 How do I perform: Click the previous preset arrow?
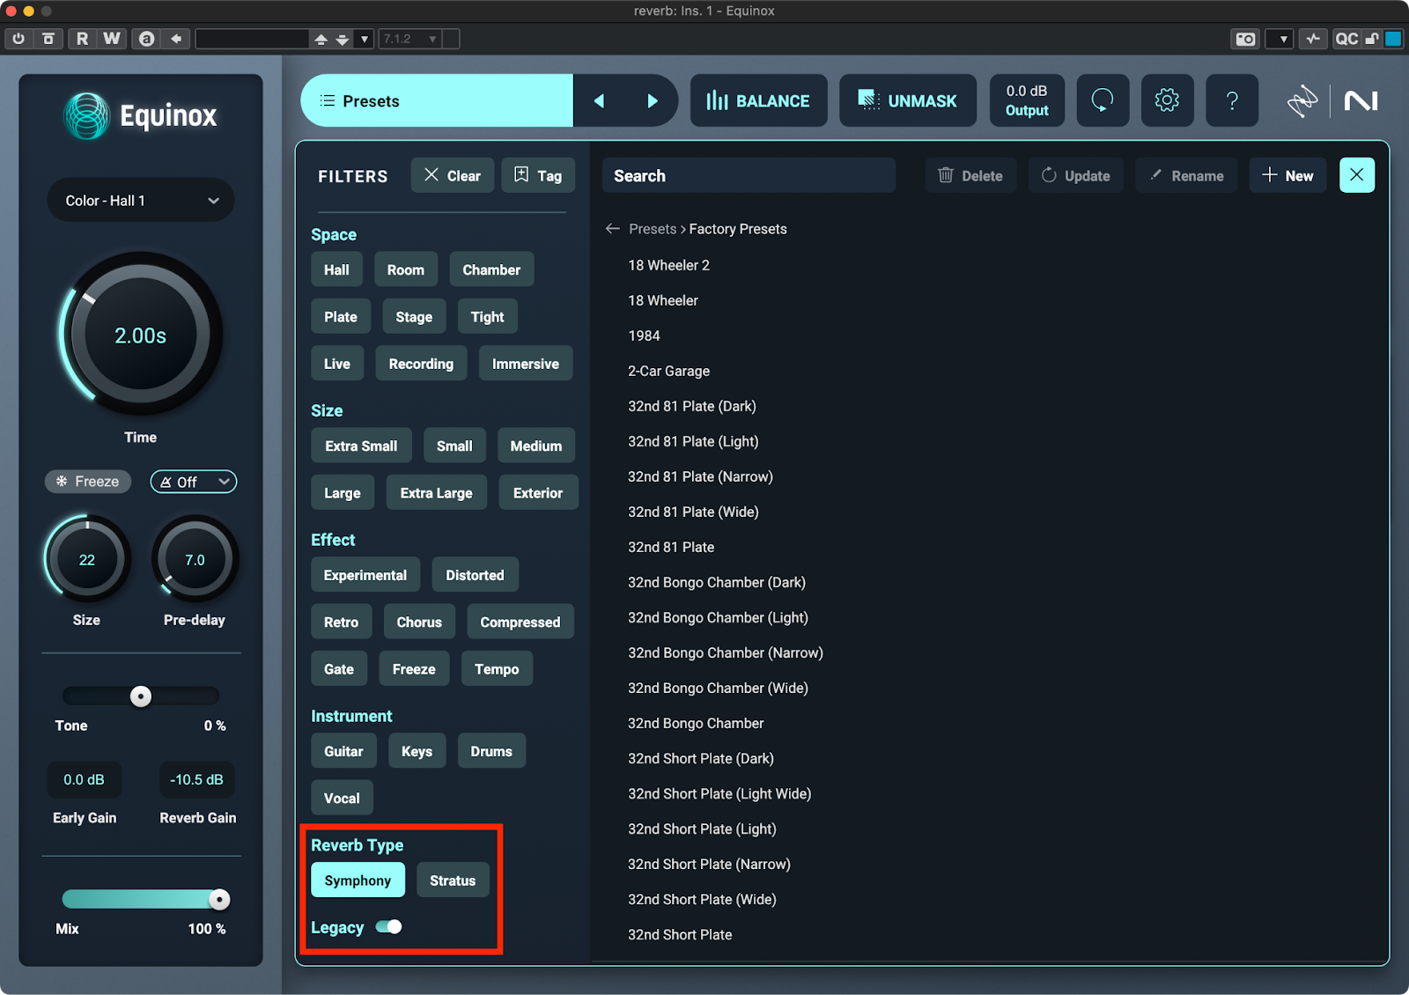coord(600,100)
